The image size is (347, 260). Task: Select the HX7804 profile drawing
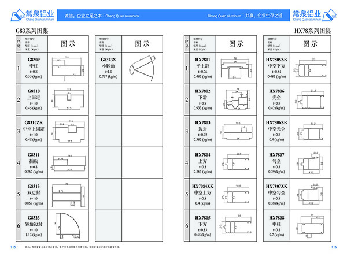click(236, 162)
